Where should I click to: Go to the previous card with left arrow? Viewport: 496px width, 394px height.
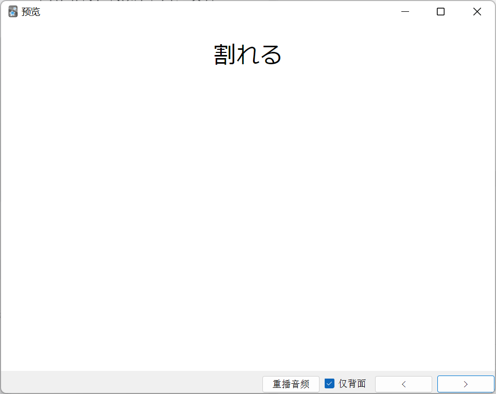tap(403, 384)
